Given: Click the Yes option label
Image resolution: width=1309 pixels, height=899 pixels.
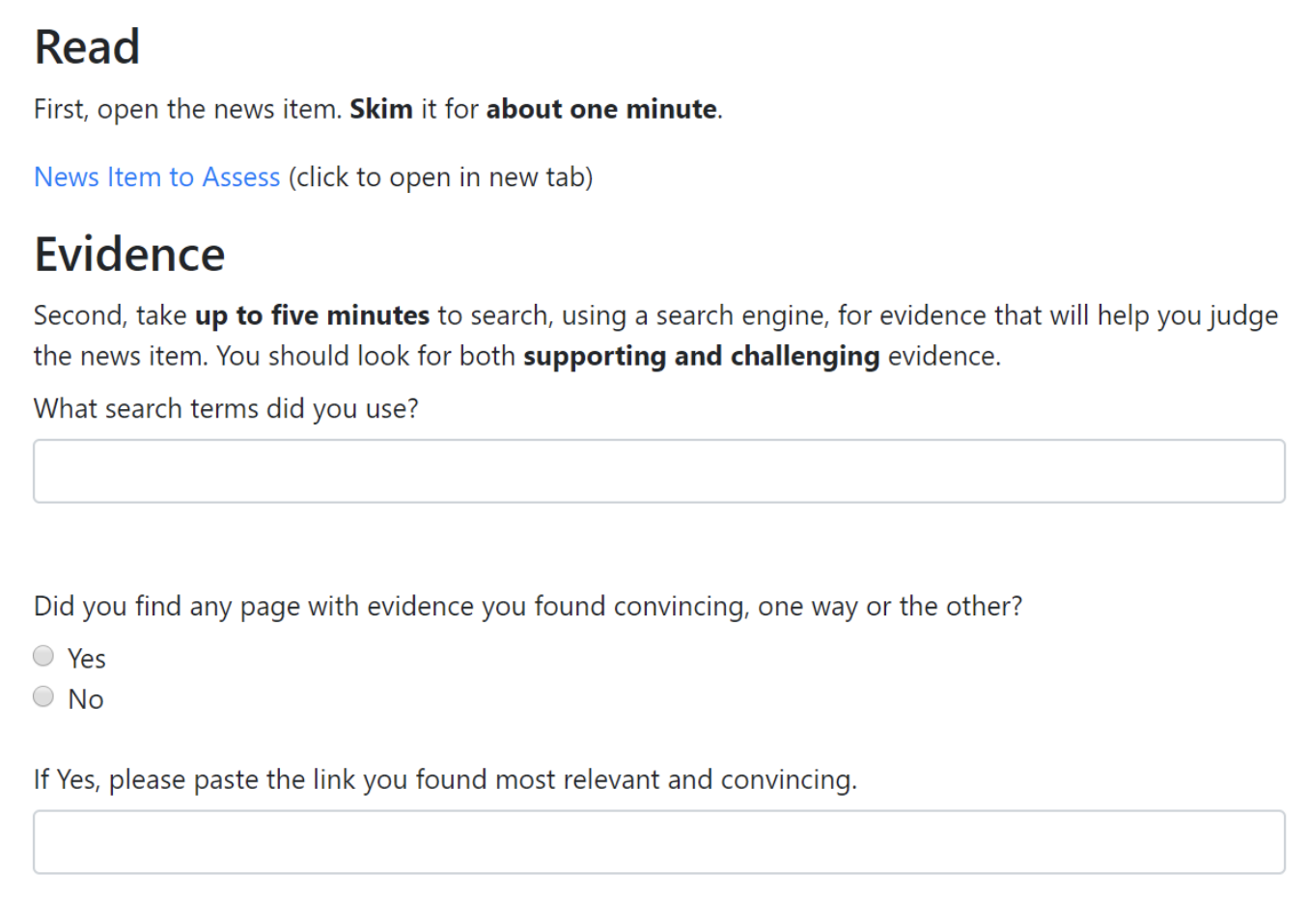Looking at the screenshot, I should tap(87, 659).
